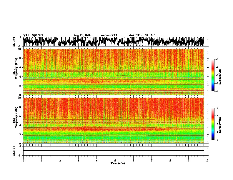
Task: Click time axis tick label "7"
Action: point(152,161)
